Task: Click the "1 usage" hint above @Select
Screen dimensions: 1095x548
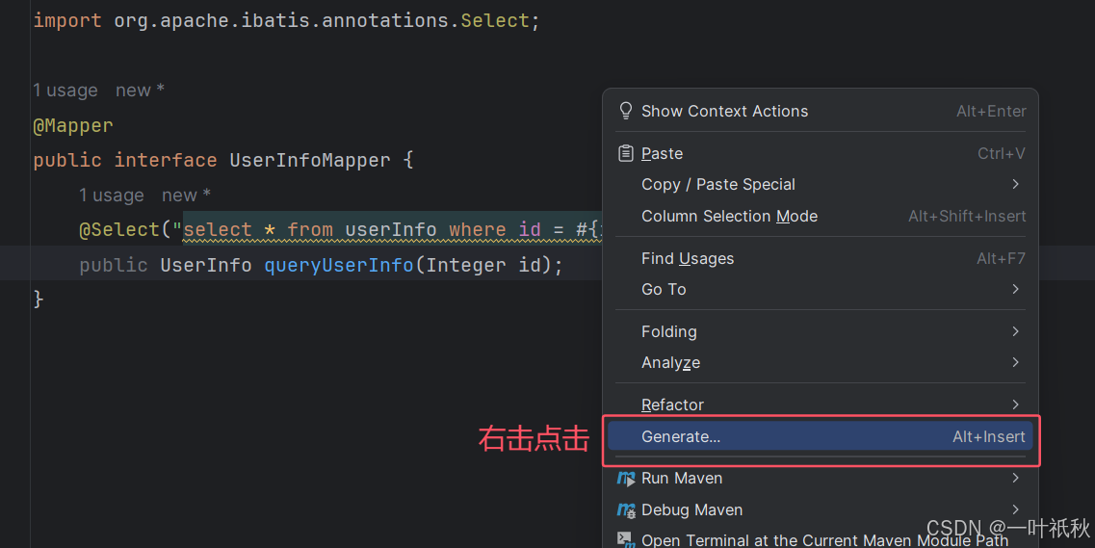Action: pyautogui.click(x=112, y=196)
